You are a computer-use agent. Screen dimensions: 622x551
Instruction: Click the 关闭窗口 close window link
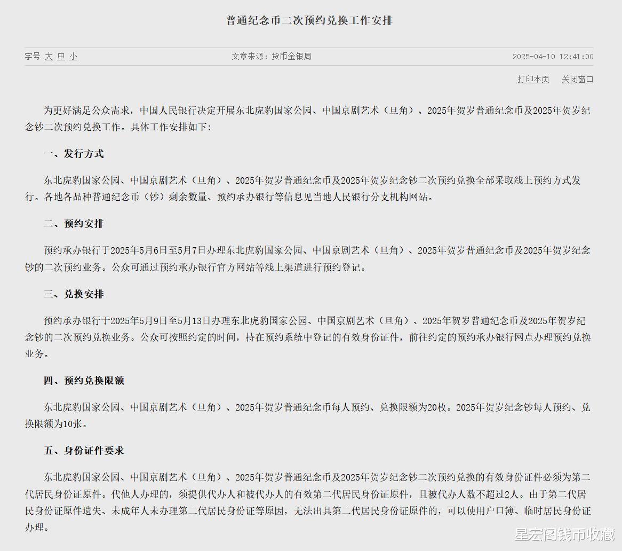[x=578, y=80]
